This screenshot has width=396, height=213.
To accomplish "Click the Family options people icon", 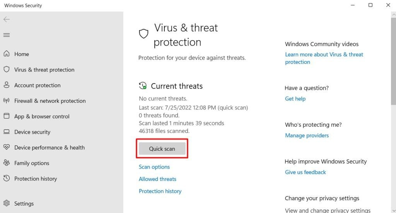I will [x=7, y=163].
